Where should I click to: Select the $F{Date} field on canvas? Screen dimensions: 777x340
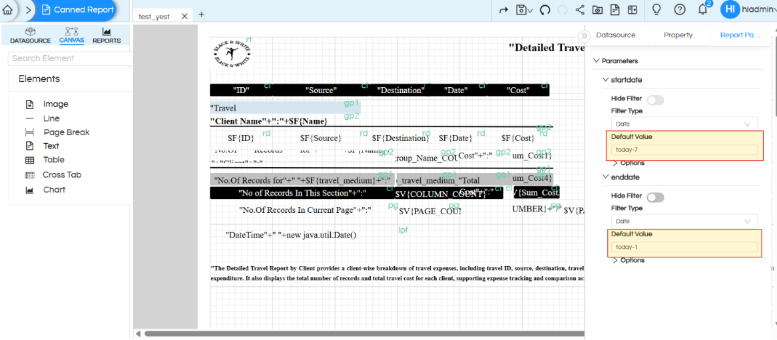tap(456, 138)
